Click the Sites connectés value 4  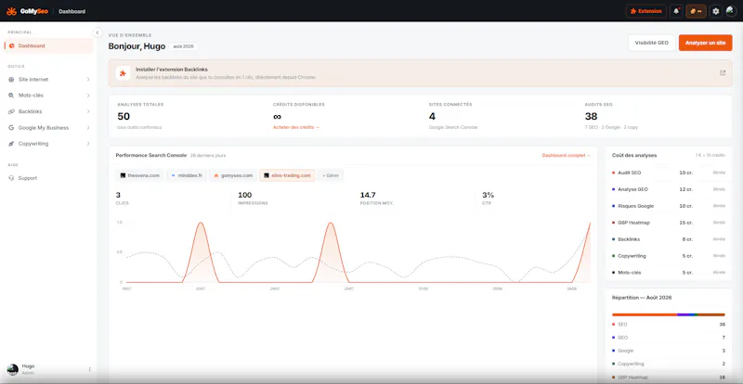pos(432,117)
